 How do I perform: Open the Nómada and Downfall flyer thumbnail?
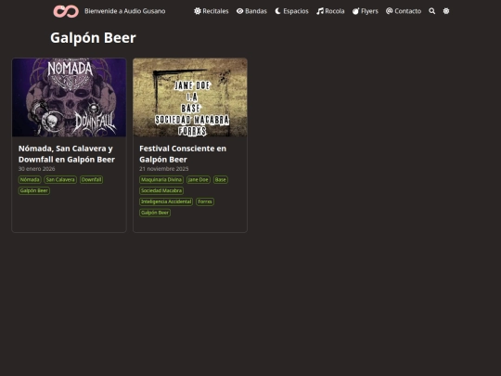tap(69, 97)
